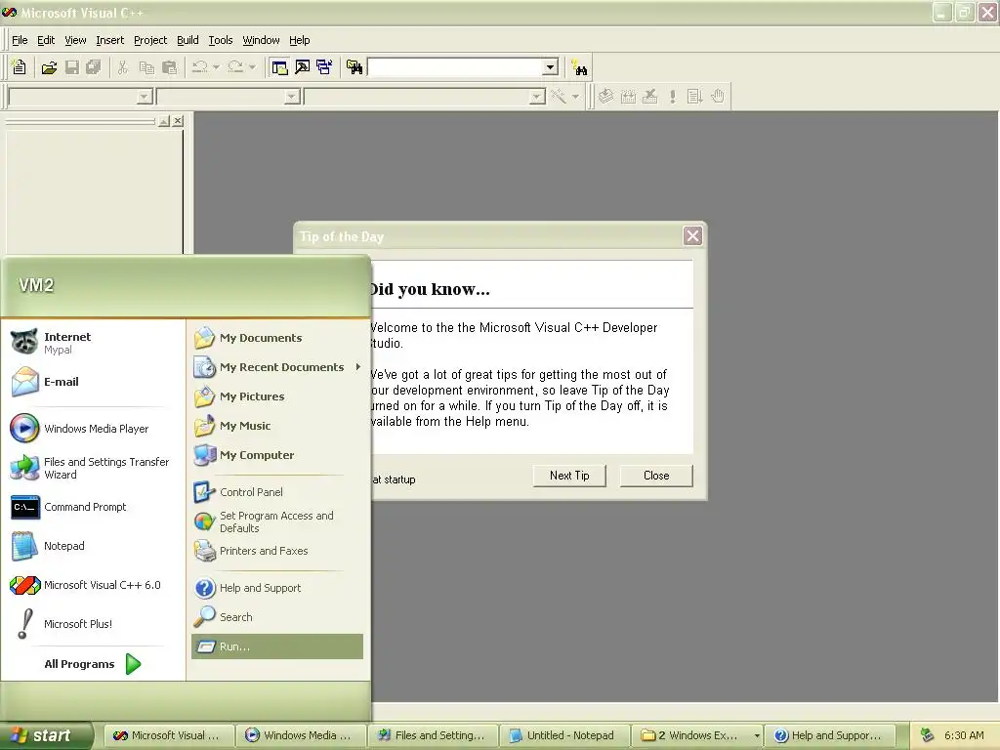
Task: Click the Find in Files icon
Action: point(354,67)
